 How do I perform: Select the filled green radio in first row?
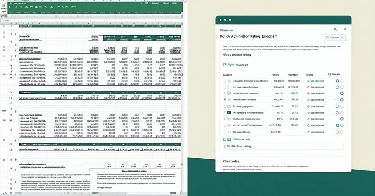click(x=337, y=81)
